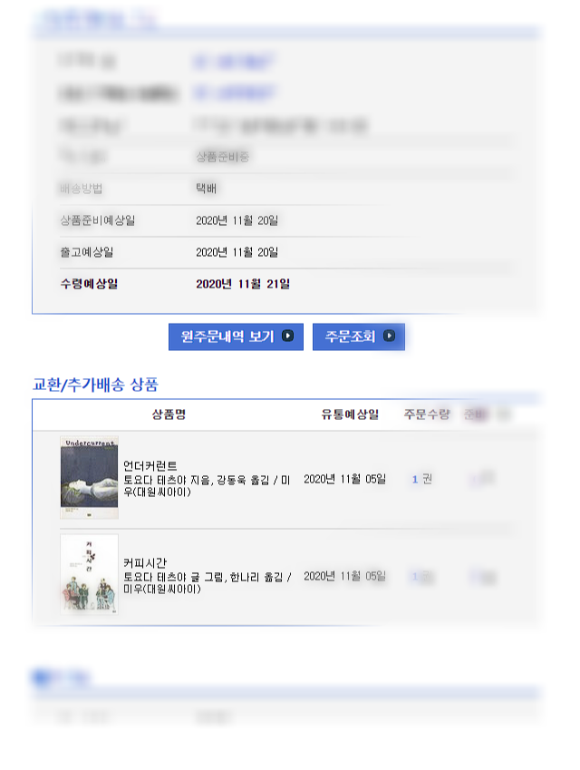
Task: Click the 상품명 column header
Action: tap(169, 414)
